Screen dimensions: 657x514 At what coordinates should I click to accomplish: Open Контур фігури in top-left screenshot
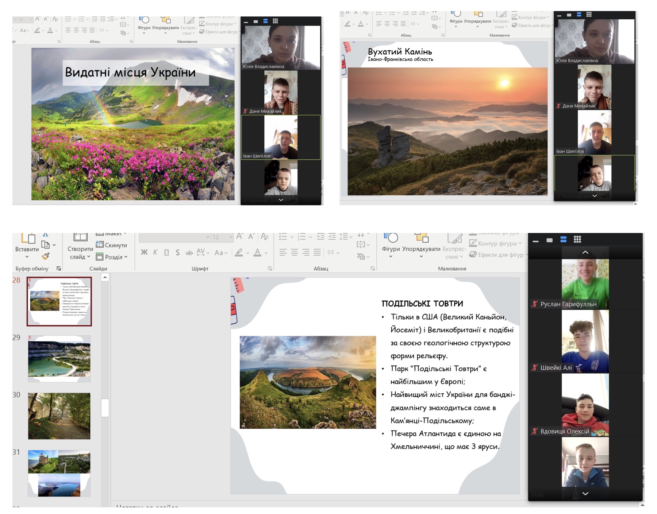(218, 24)
